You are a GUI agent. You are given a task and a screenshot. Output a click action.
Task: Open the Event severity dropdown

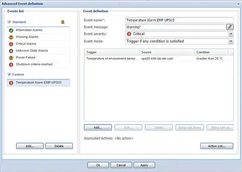[x=231, y=34]
